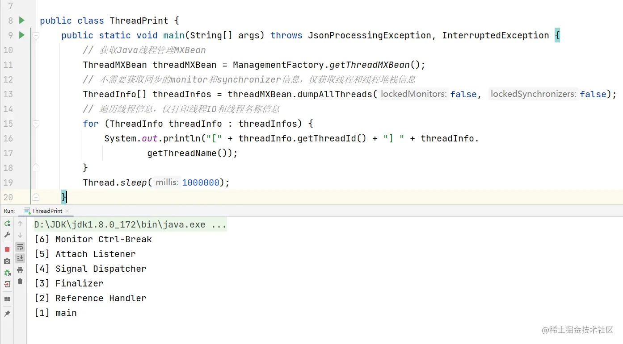Click millis parameter hint on line 19
This screenshot has width=623, height=344.
[x=167, y=182]
